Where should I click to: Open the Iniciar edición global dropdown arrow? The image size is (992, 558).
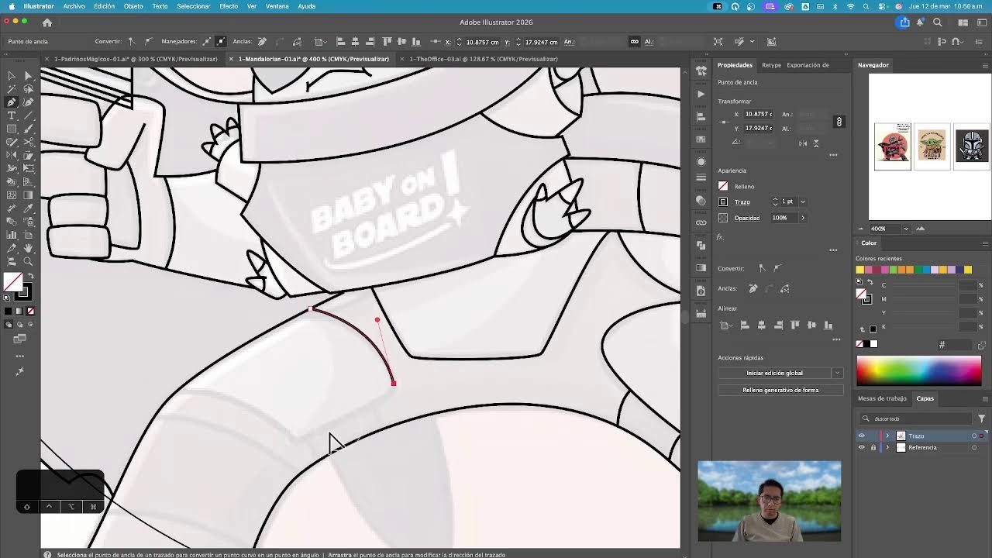pos(837,373)
